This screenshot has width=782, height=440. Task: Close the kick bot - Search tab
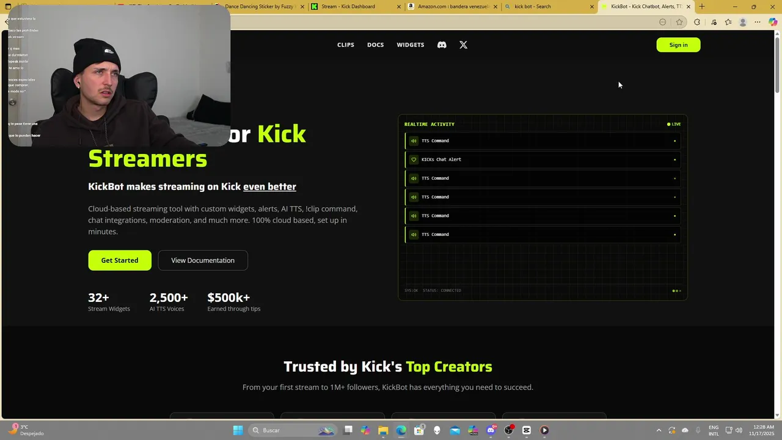click(x=591, y=7)
